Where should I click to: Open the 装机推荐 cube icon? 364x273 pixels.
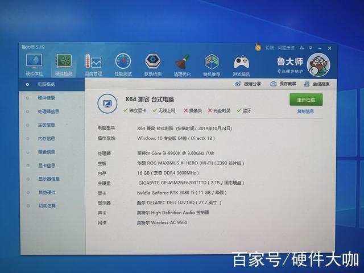point(212,65)
